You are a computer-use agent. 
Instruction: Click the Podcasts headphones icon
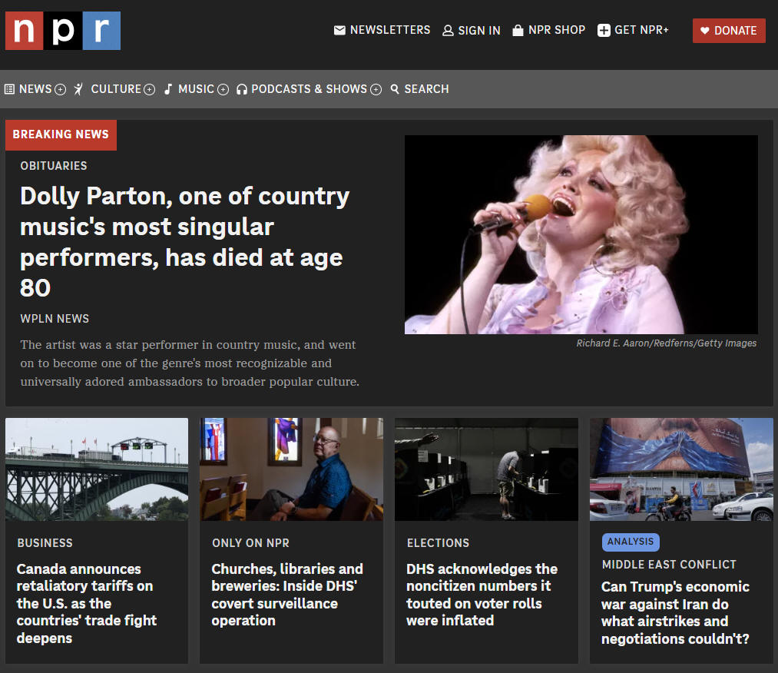click(x=242, y=89)
